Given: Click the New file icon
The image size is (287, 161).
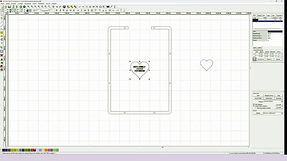Looking at the screenshot, I should (3, 7).
